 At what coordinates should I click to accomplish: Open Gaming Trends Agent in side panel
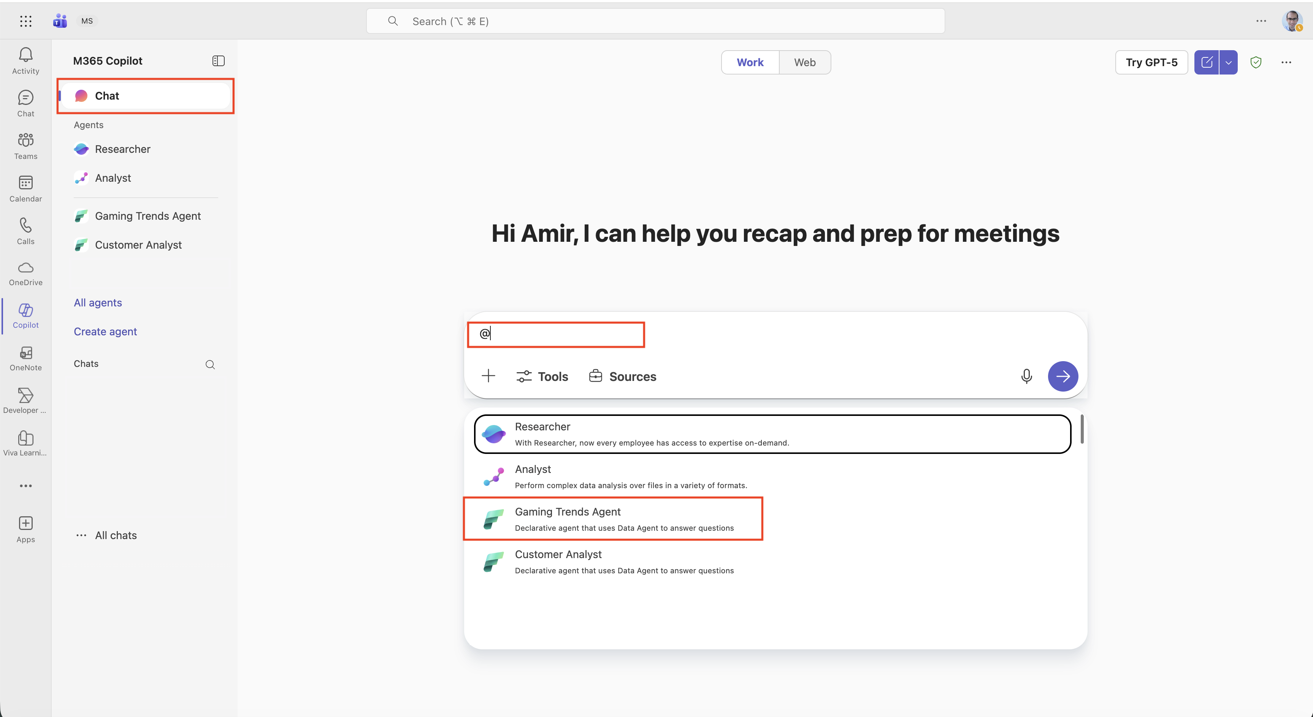(x=145, y=216)
